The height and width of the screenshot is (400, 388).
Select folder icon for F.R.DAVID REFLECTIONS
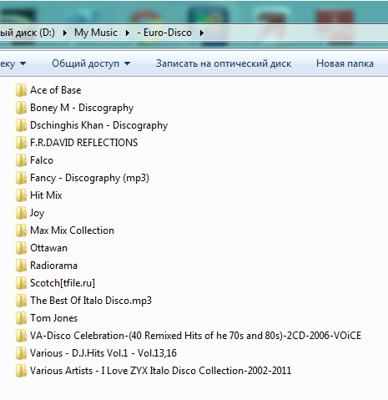pos(21,143)
